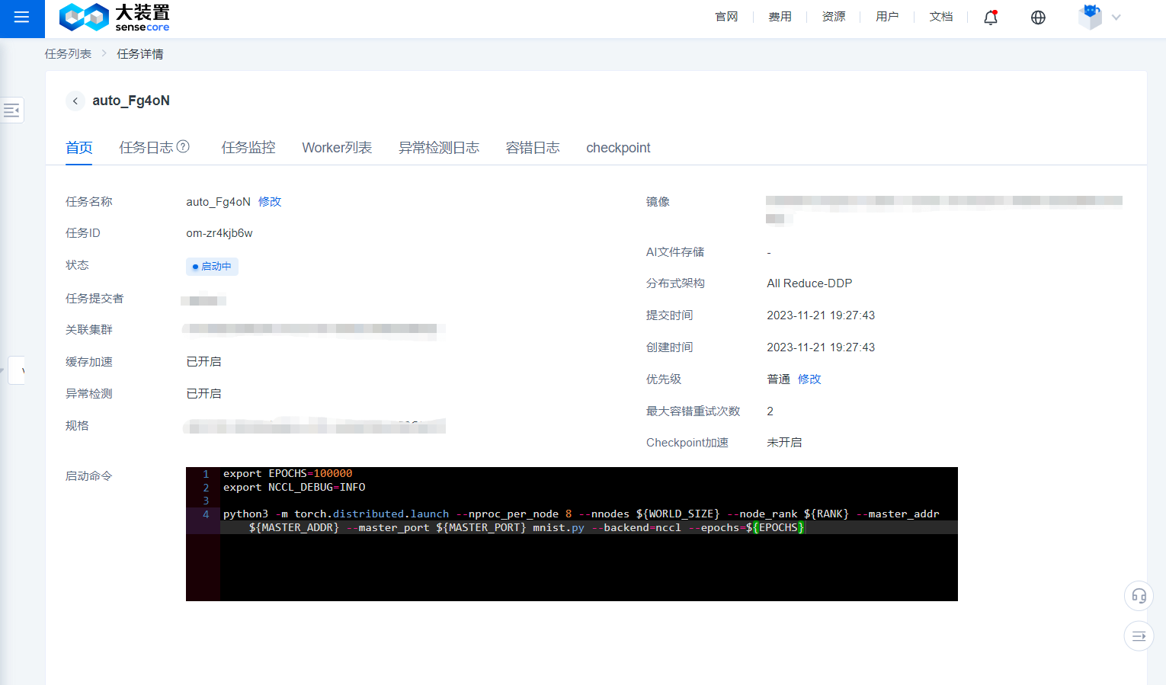Expand the collapsed left sidebar menu
Viewport: 1166px width, 685px height.
pyautogui.click(x=12, y=110)
